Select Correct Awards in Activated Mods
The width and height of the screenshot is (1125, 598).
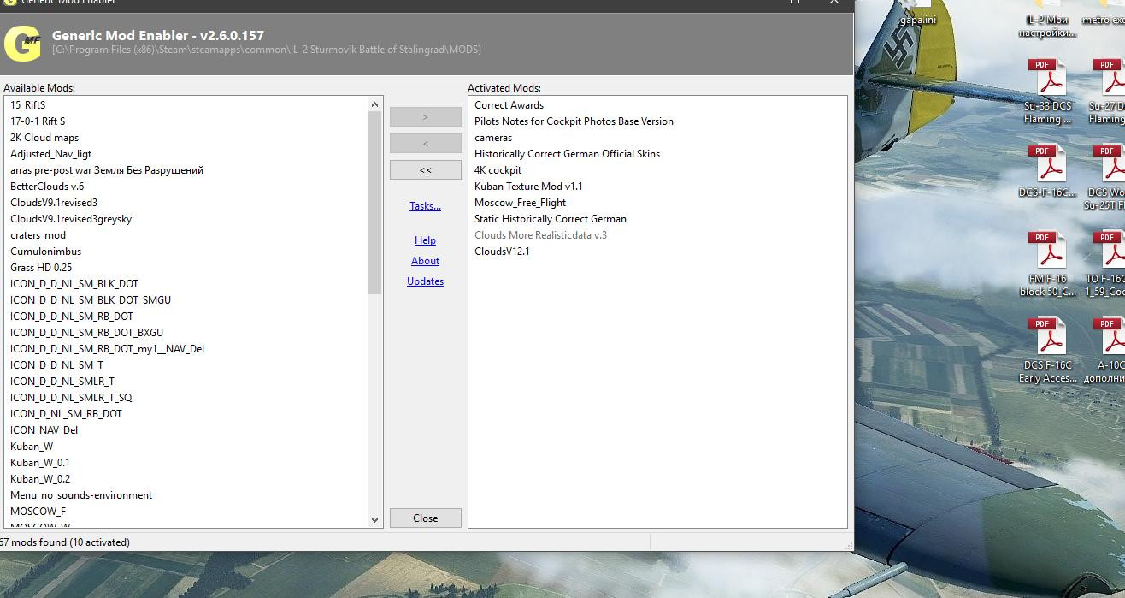click(509, 105)
